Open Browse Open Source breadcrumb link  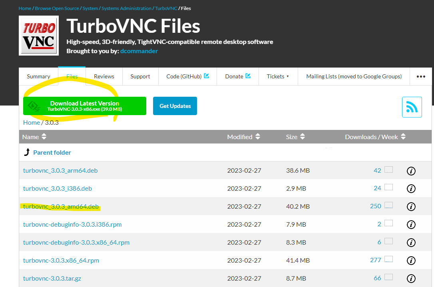(57, 8)
